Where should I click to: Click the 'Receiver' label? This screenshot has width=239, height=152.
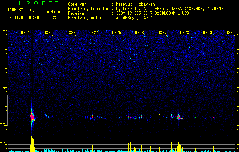(77, 13)
